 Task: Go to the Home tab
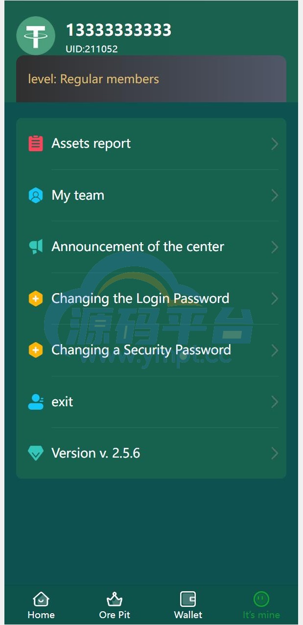pyautogui.click(x=41, y=605)
